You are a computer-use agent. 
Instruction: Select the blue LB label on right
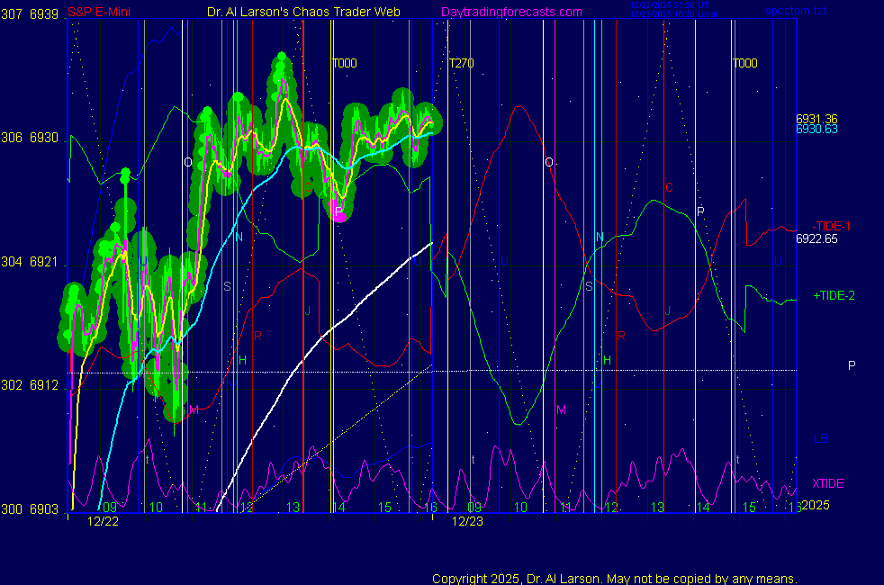[x=820, y=438]
